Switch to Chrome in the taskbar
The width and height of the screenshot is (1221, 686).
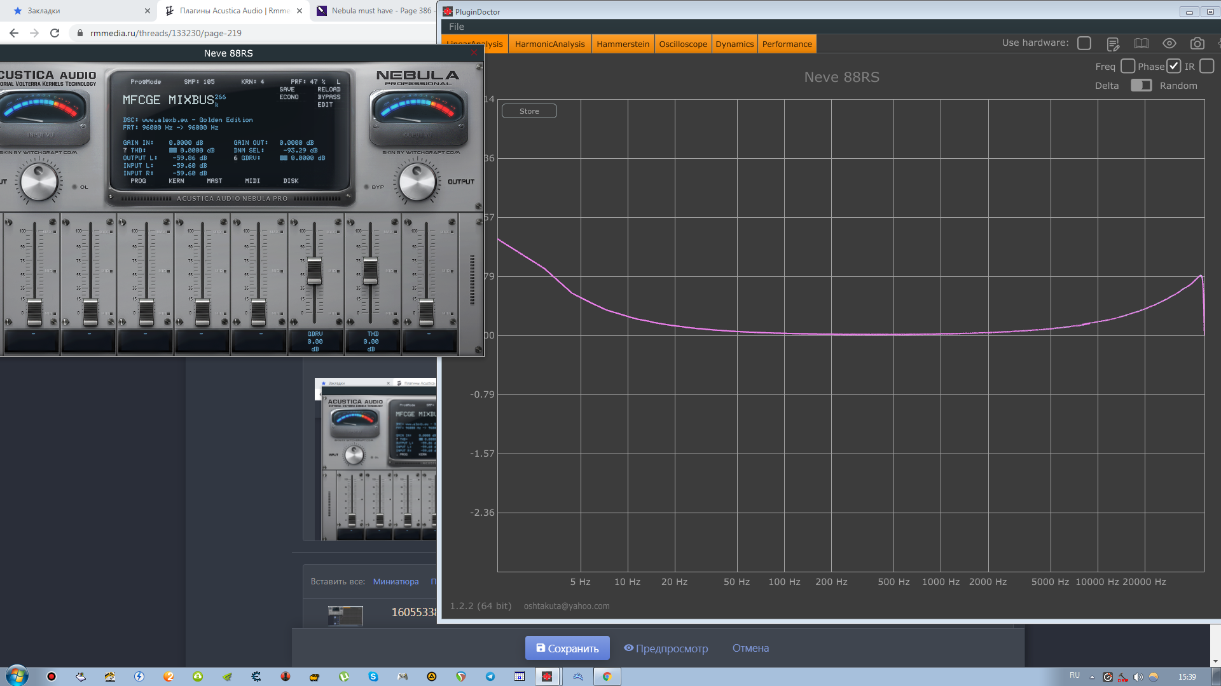point(607,676)
